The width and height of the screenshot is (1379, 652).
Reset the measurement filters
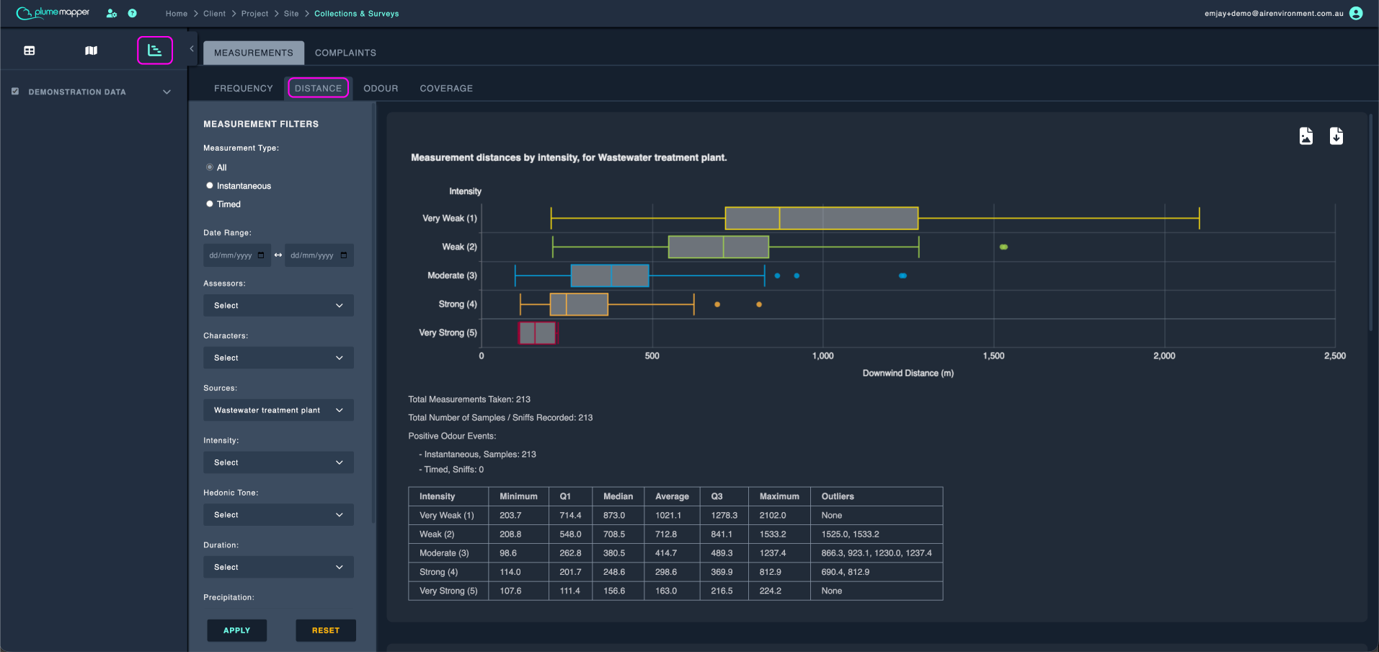(326, 630)
